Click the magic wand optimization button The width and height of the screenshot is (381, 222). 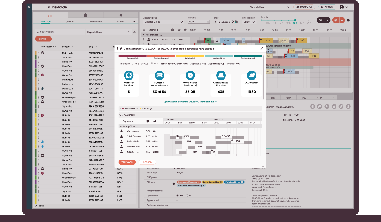coord(320,20)
